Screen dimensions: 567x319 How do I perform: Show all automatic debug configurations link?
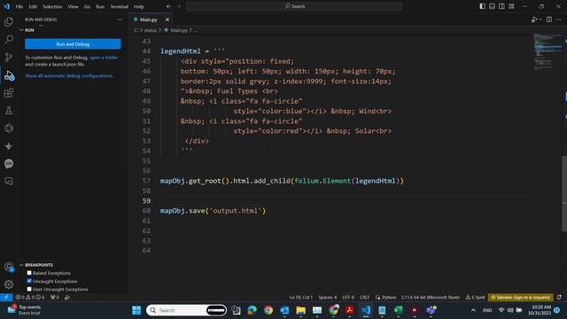(69, 76)
